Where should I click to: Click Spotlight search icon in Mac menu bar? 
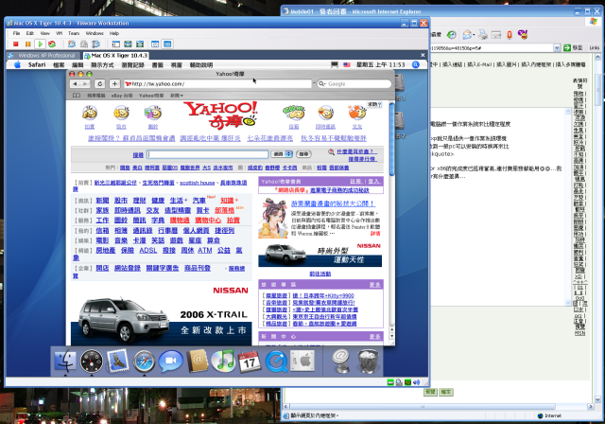click(416, 65)
